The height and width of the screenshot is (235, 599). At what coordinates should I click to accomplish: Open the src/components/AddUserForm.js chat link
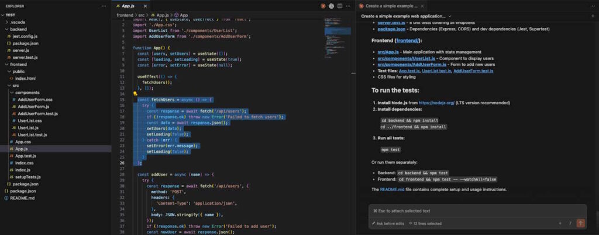tap(411, 64)
